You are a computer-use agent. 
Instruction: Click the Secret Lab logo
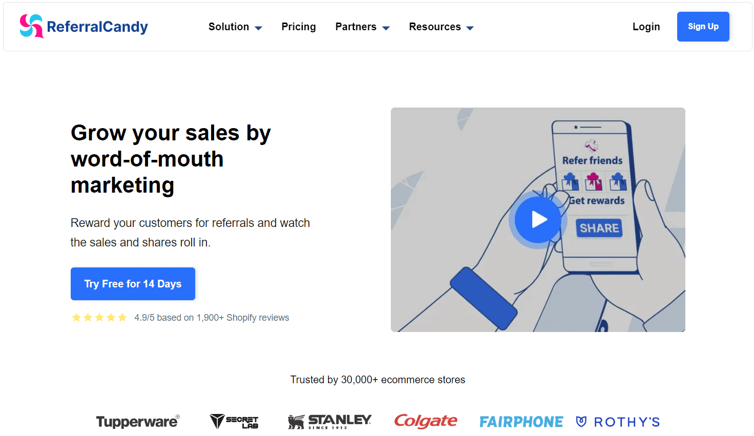click(234, 421)
